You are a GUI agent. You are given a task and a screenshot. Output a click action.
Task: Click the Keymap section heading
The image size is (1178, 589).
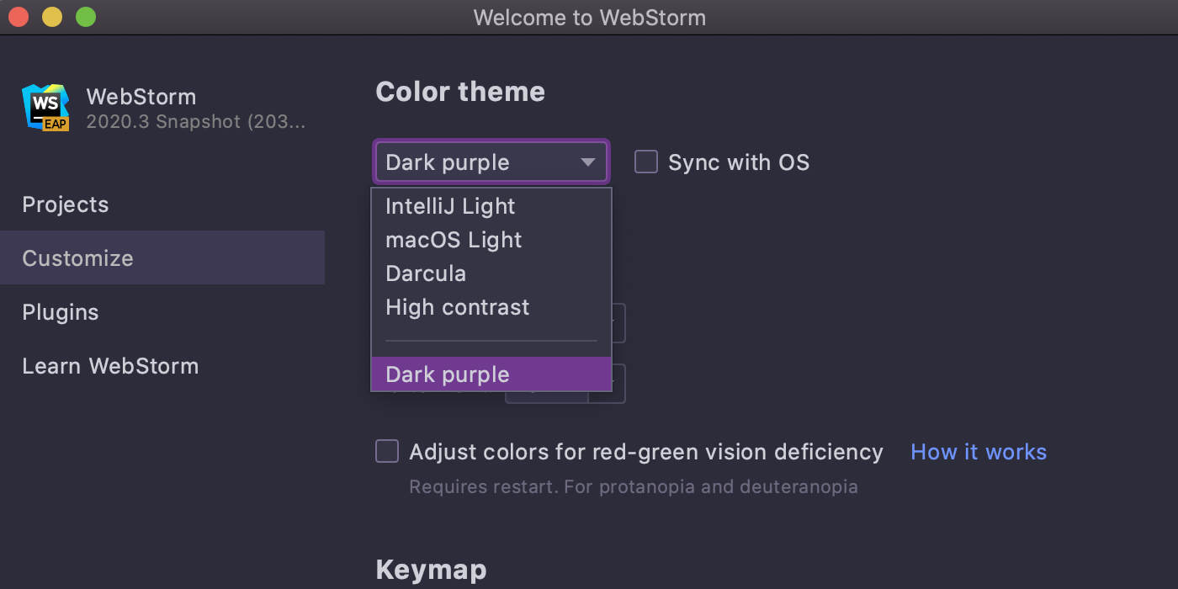click(x=431, y=570)
